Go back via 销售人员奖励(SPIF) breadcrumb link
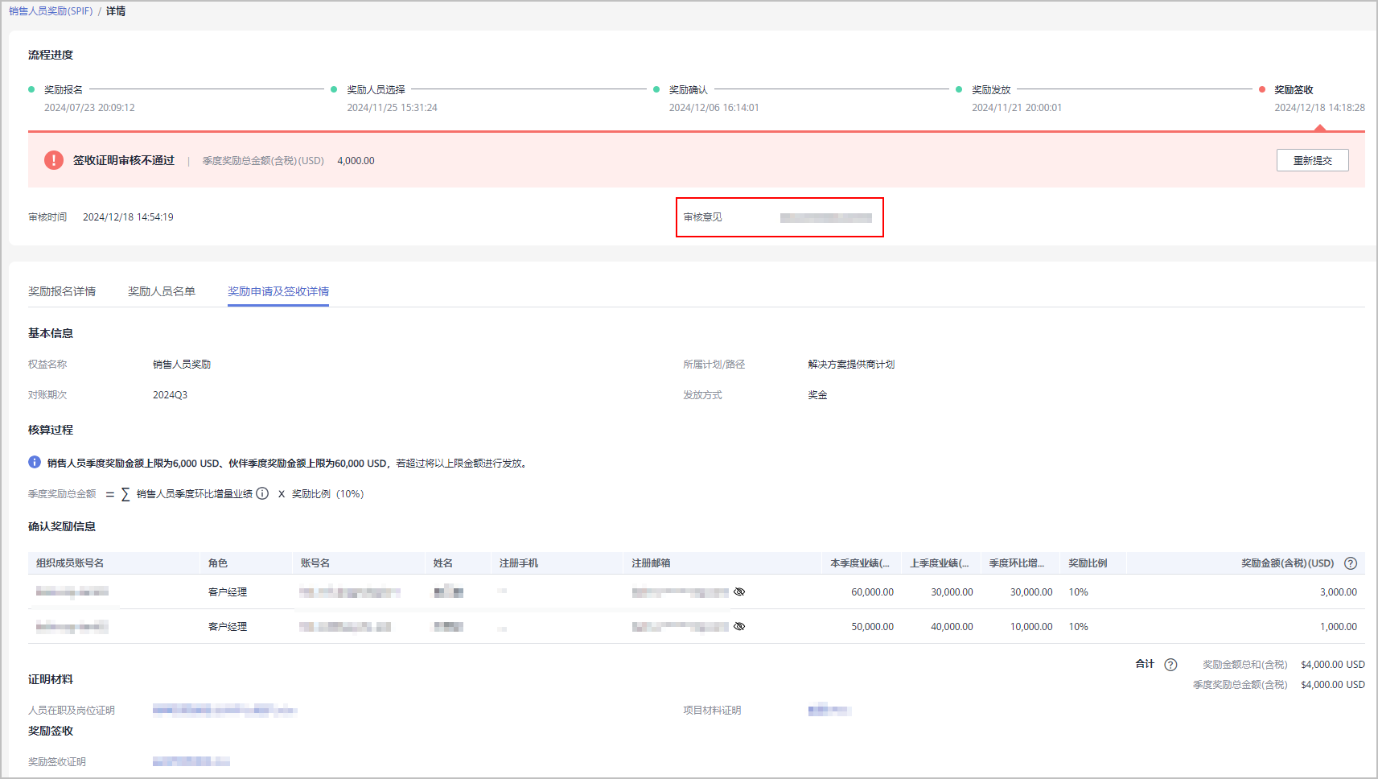 tap(51, 11)
